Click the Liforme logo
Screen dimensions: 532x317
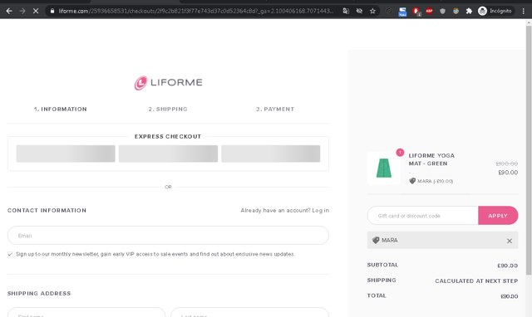tap(168, 83)
